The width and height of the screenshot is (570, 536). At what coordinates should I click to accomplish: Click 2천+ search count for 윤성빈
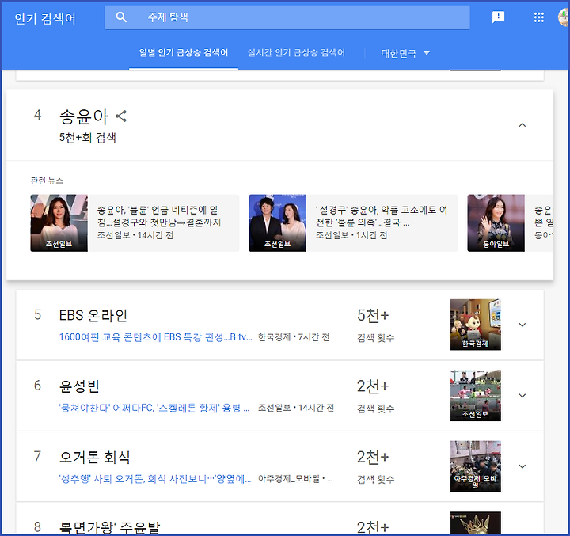[373, 386]
